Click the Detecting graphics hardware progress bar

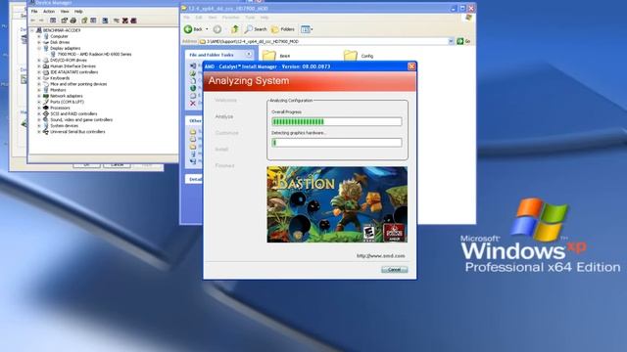coord(337,143)
